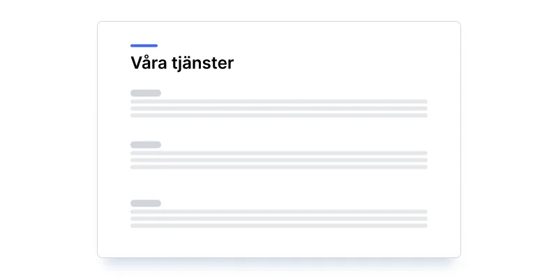Click last text line of second service
558x279 pixels.
(279, 167)
